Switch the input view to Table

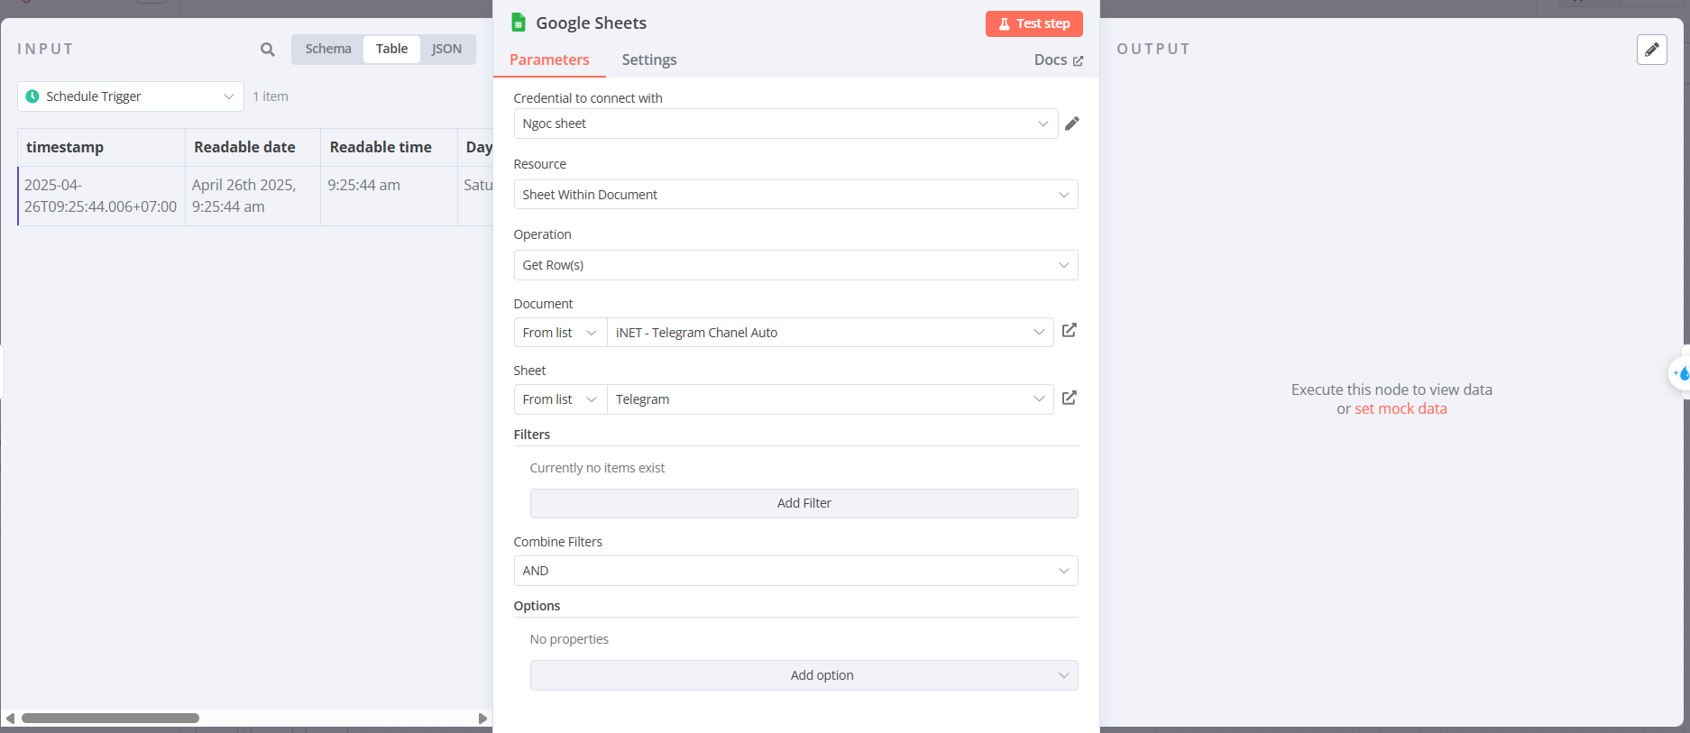pyautogui.click(x=391, y=49)
